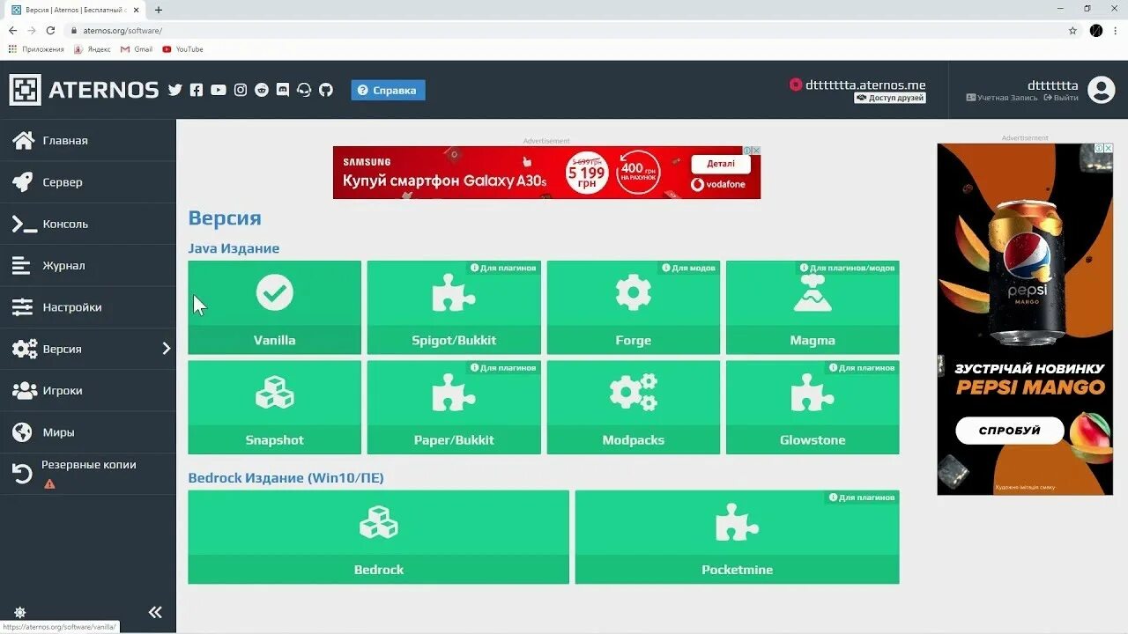
Task: Click the Выйти logout link
Action: 1061,98
